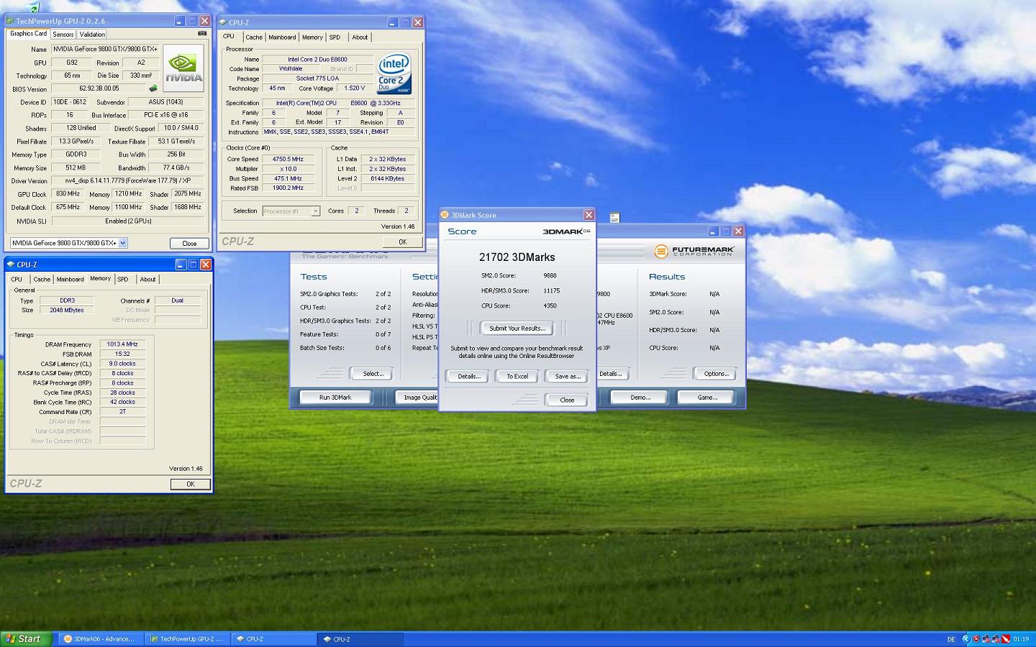Click Select button under Tests

pyautogui.click(x=373, y=374)
